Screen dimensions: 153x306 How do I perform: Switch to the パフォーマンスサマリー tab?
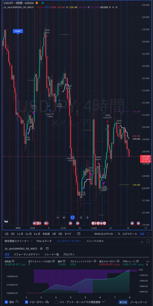pos(27,254)
